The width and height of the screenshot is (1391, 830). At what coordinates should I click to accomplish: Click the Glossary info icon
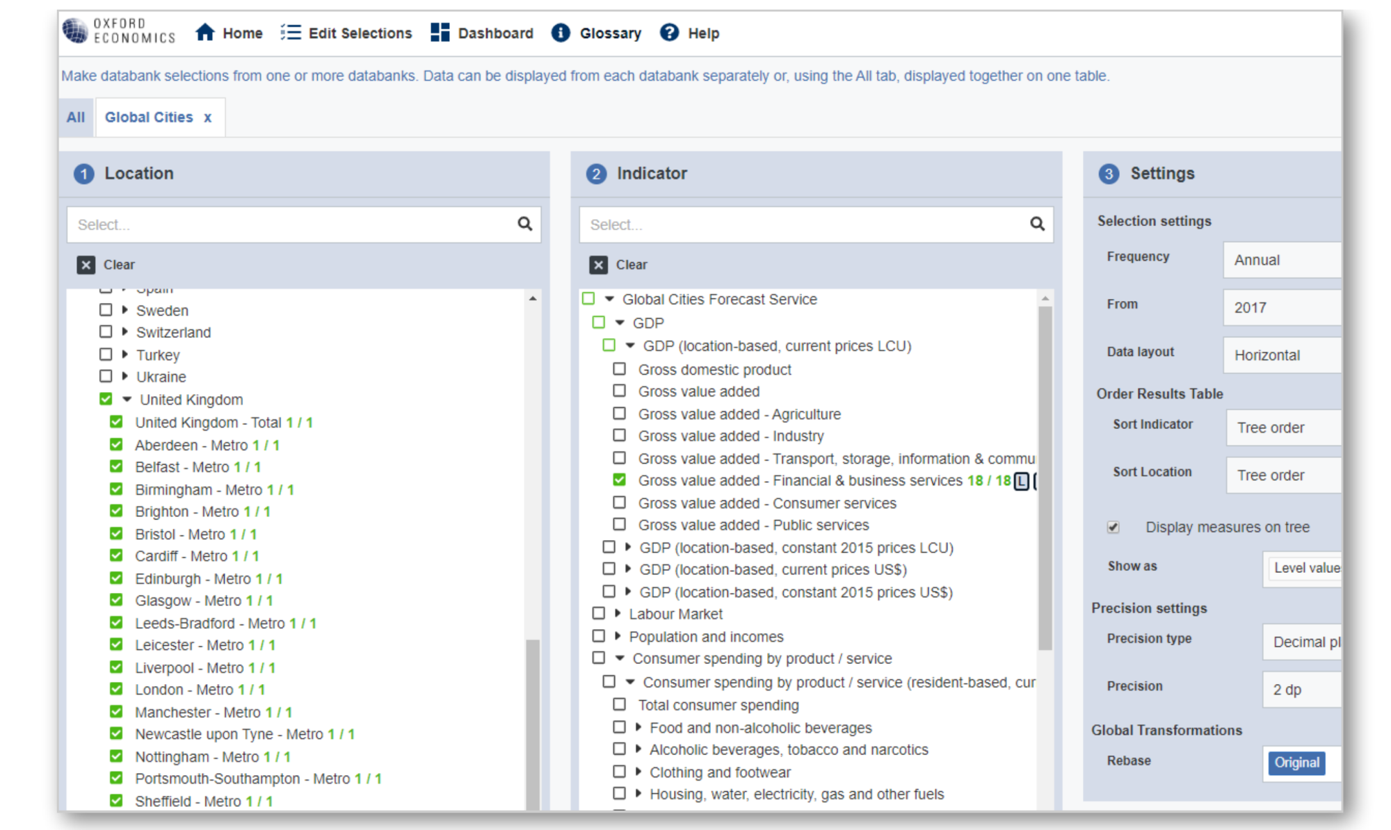[561, 33]
